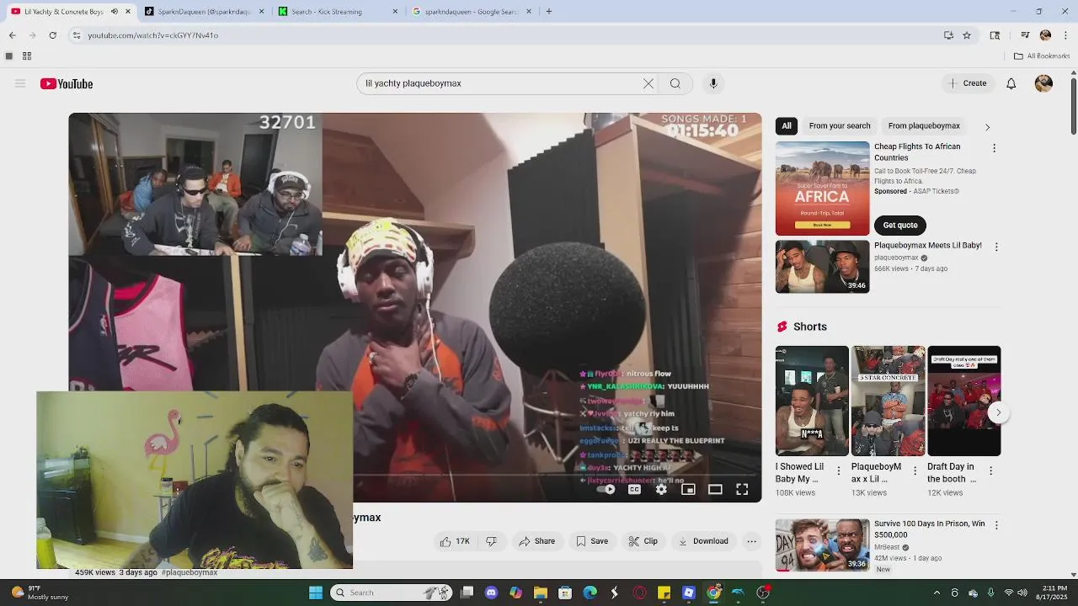Image resolution: width=1078 pixels, height=606 pixels.
Task: Open YouTube notifications bell
Action: [1011, 83]
